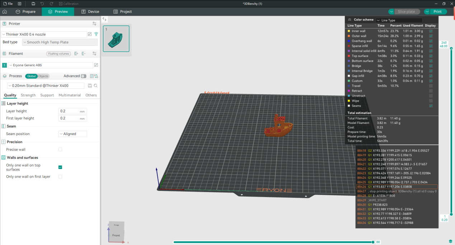Click the Calibration button
The height and width of the screenshot is (245, 455).
pos(69,4)
